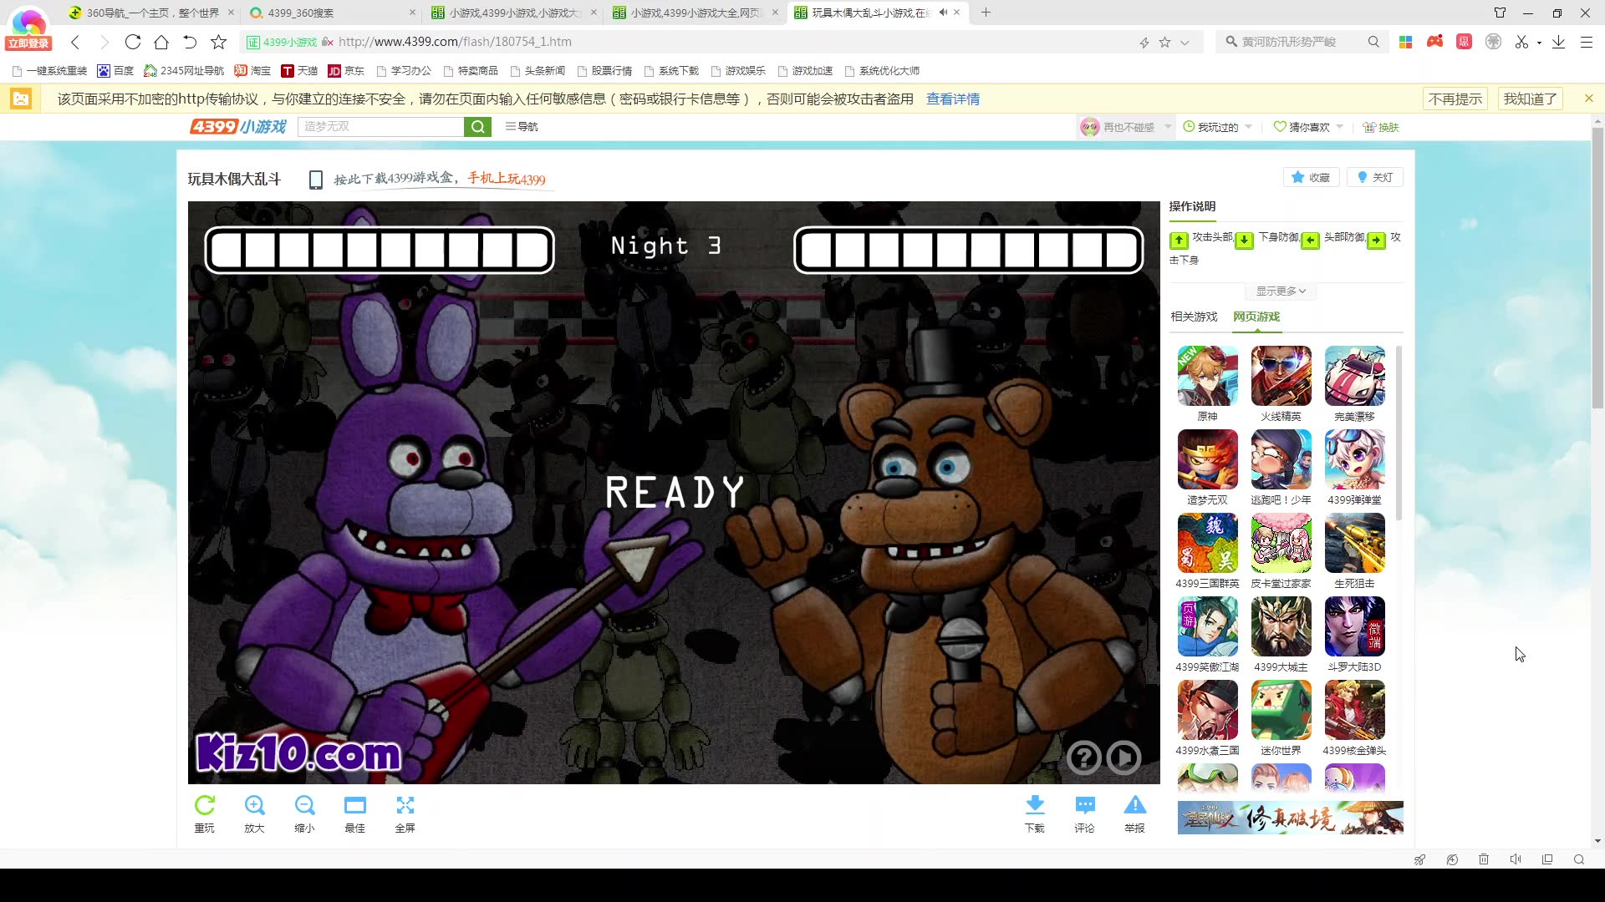The width and height of the screenshot is (1605, 902).
Task: Dismiss the security warning bar
Action: pyautogui.click(x=1588, y=99)
